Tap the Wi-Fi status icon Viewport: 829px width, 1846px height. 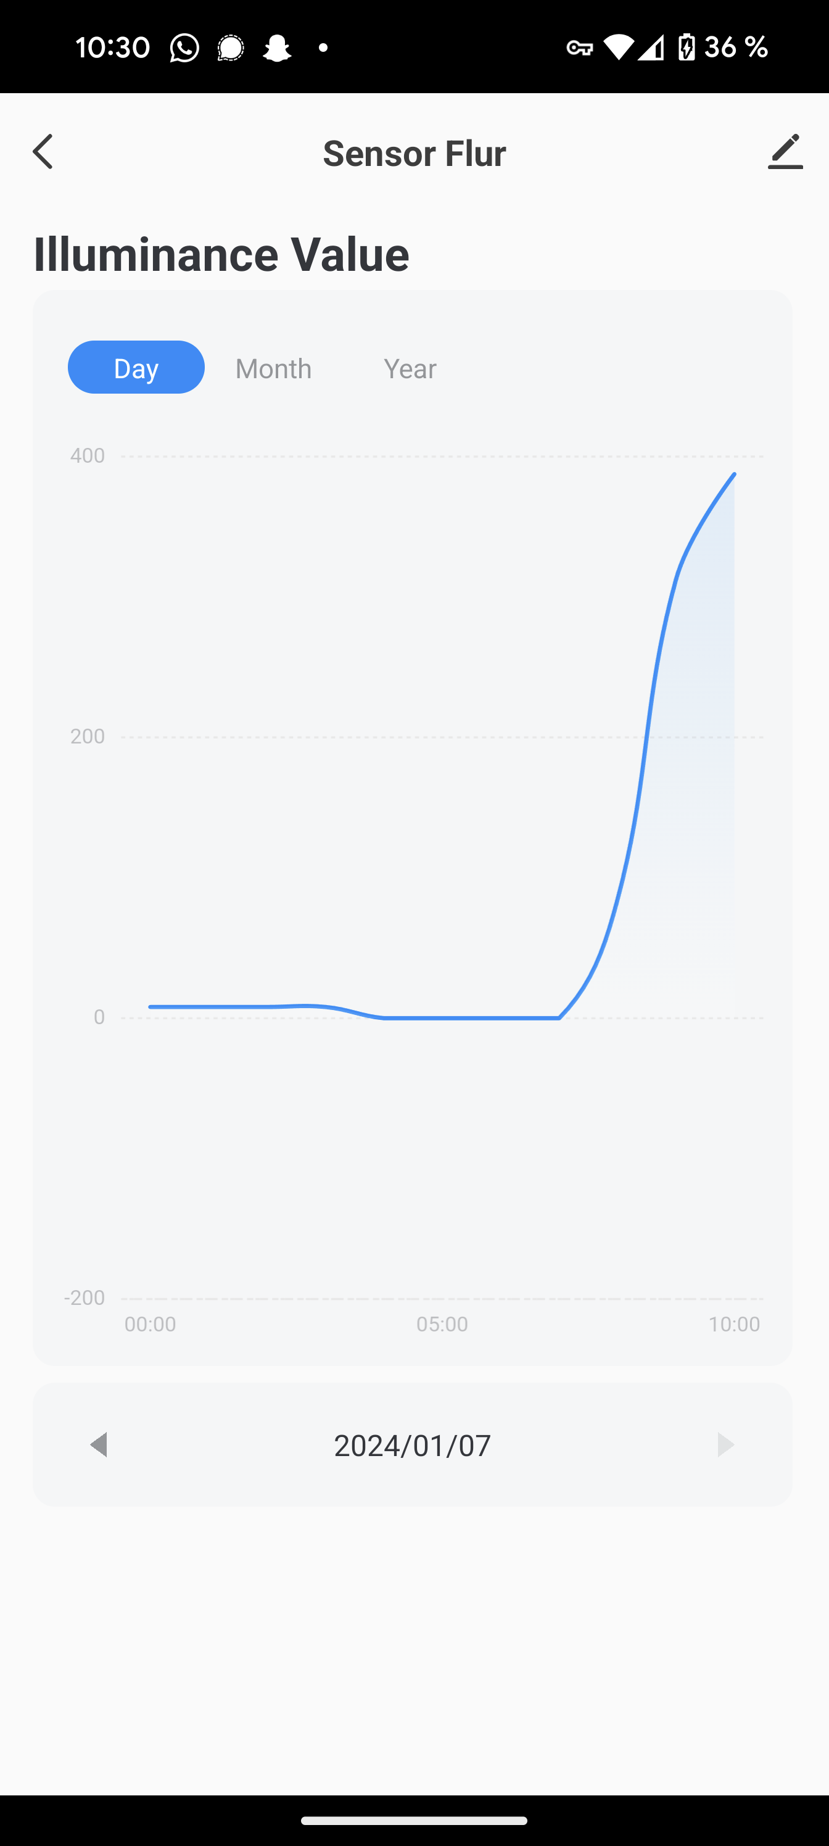(618, 48)
